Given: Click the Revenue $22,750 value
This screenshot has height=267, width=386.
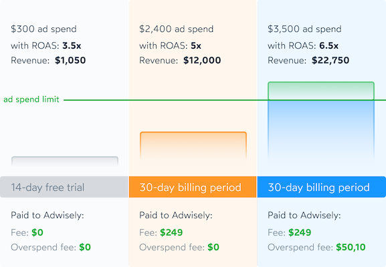Looking at the screenshot, I should (330, 61).
